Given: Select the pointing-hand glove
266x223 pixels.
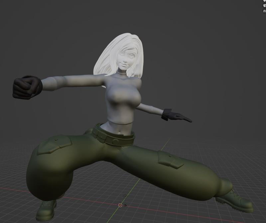Looking at the screenshot, I should click(x=176, y=115).
